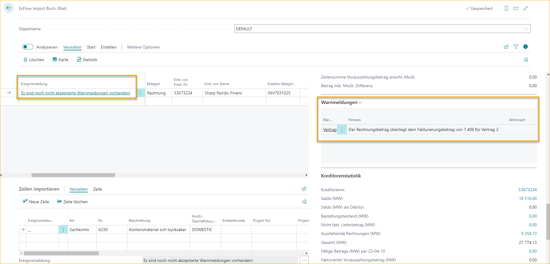Click the Vertrag warning link
The image size is (550, 264).
[330, 129]
